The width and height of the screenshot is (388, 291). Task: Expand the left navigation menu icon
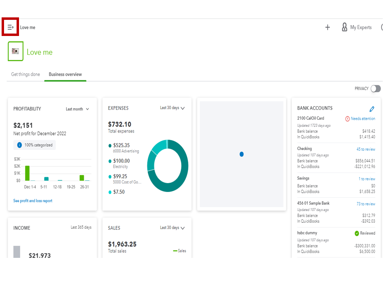(11, 27)
